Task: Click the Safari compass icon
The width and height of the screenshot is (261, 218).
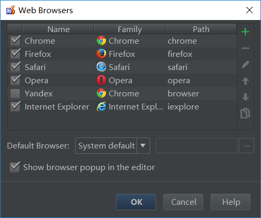Action: point(101,67)
